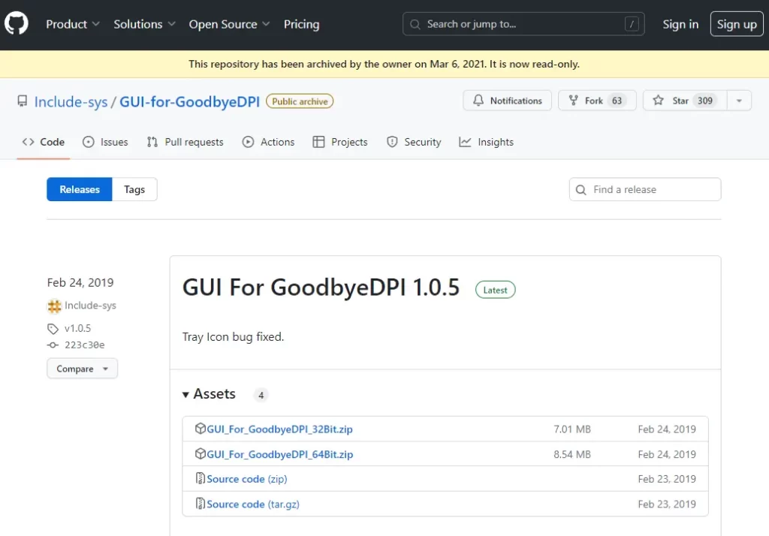Open the Pull requests tab
The height and width of the screenshot is (536, 769).
[185, 142]
